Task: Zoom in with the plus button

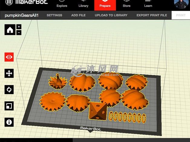Action: (19, 27)
